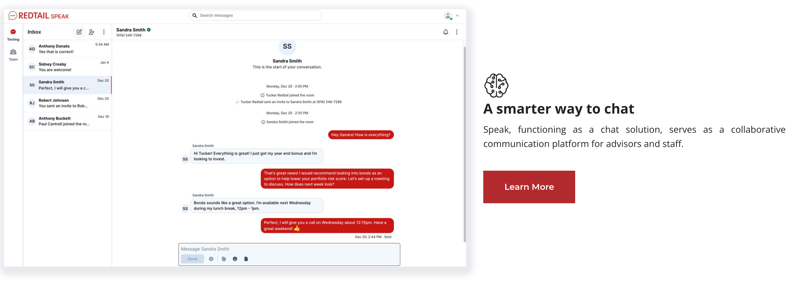The width and height of the screenshot is (792, 282).
Task: Click the brain icon above the heading
Action: (x=496, y=86)
